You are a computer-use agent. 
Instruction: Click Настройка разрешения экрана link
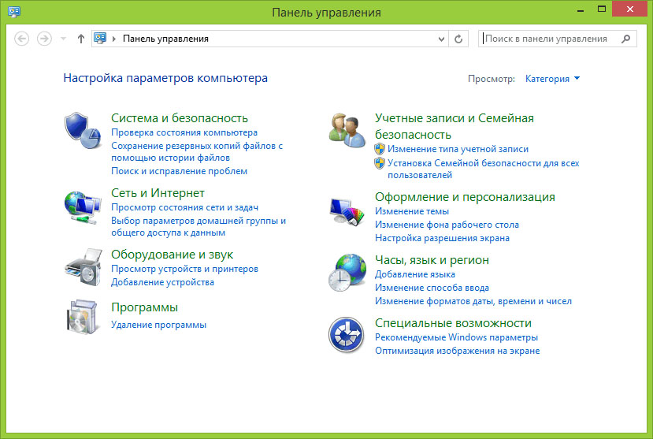click(442, 238)
